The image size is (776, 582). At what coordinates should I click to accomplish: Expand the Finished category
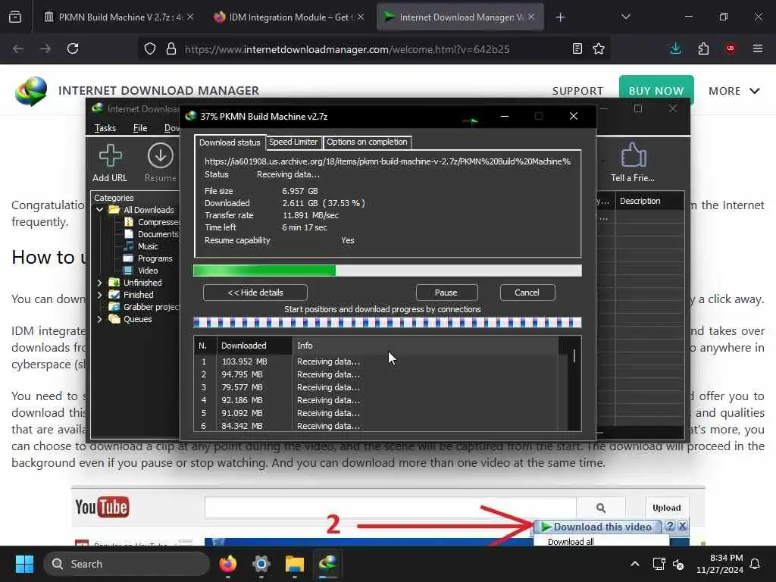click(x=99, y=295)
